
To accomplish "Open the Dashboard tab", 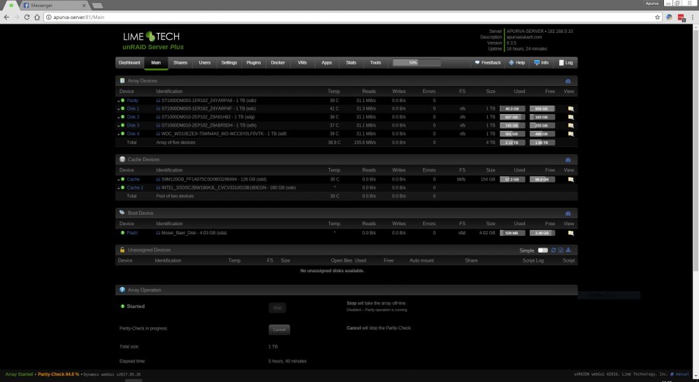I will [x=129, y=63].
